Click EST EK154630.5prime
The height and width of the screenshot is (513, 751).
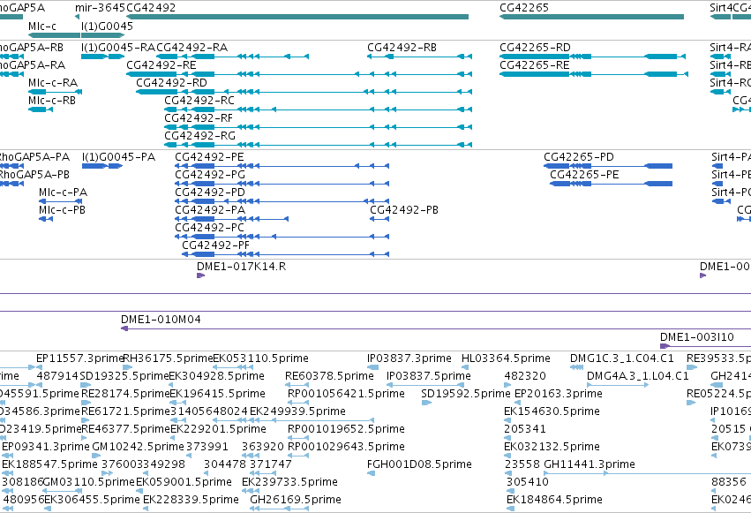[x=552, y=412]
